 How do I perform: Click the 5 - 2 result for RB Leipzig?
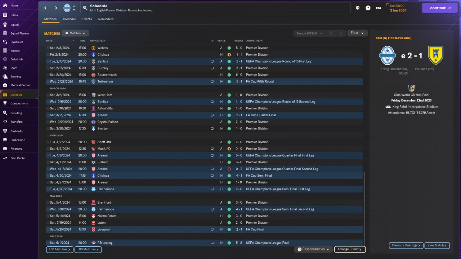pos(239,243)
